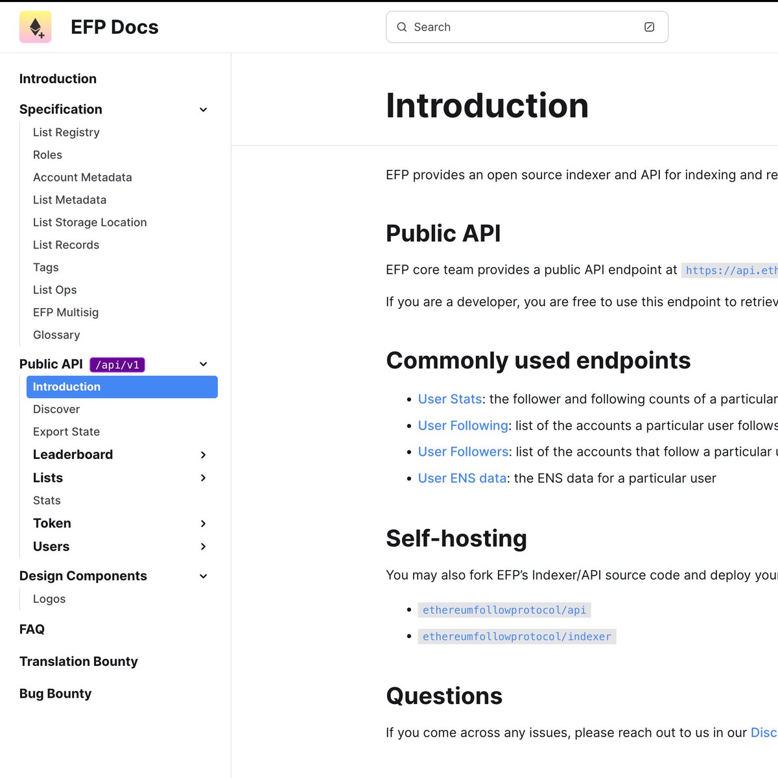Image resolution: width=778 pixels, height=778 pixels.
Task: Expand the Users submenu chevron
Action: pos(203,547)
